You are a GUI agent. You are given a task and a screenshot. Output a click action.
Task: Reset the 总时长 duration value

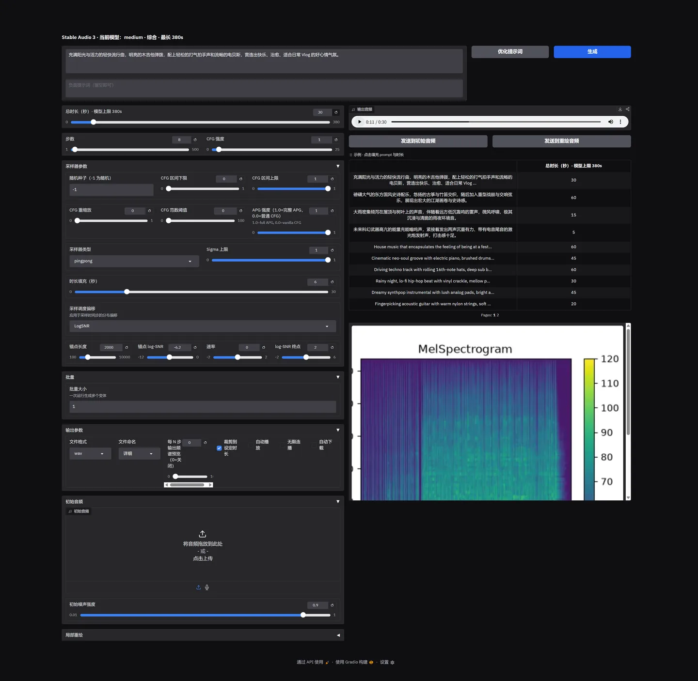pyautogui.click(x=336, y=112)
